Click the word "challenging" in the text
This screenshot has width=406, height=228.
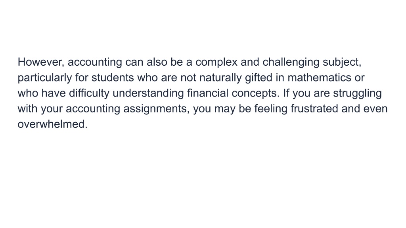(291, 63)
